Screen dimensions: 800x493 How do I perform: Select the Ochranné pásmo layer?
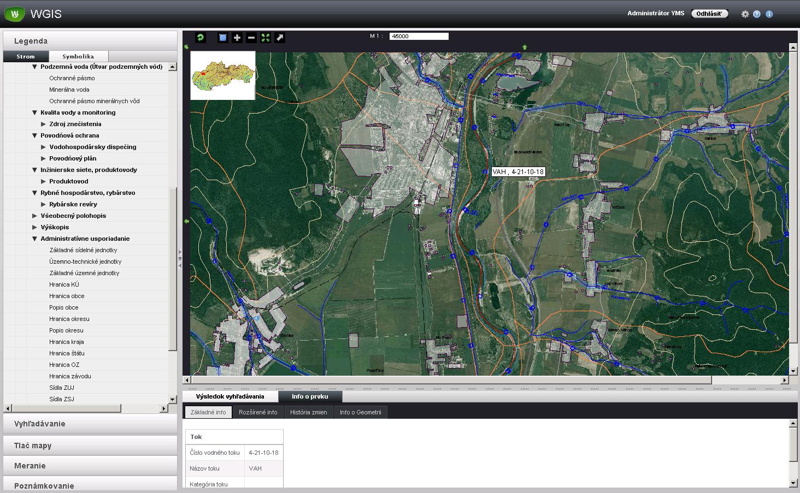72,78
